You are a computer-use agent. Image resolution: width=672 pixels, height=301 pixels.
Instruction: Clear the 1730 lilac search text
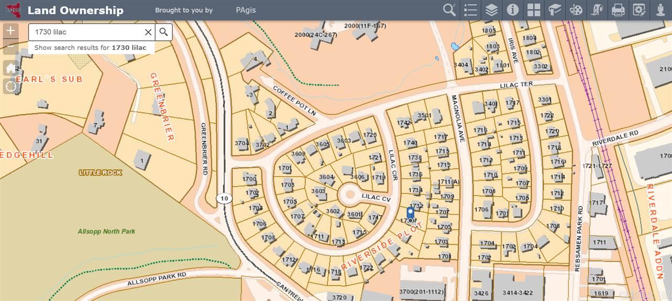tap(148, 32)
